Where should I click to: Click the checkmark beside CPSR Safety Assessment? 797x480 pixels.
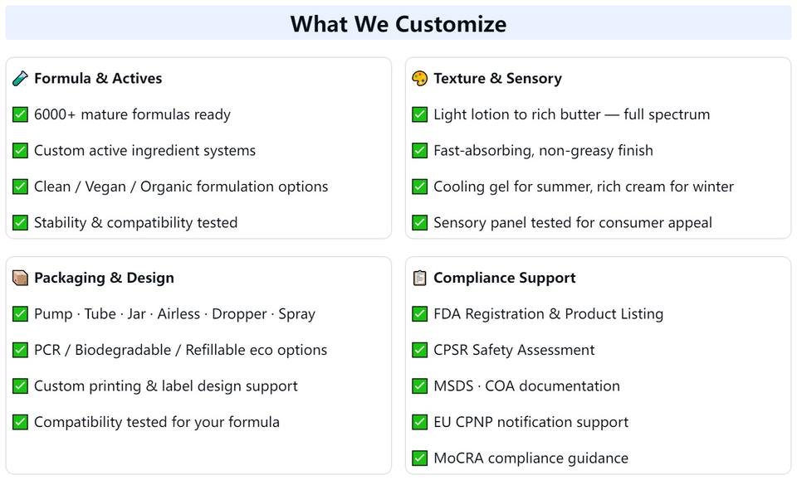coord(419,350)
